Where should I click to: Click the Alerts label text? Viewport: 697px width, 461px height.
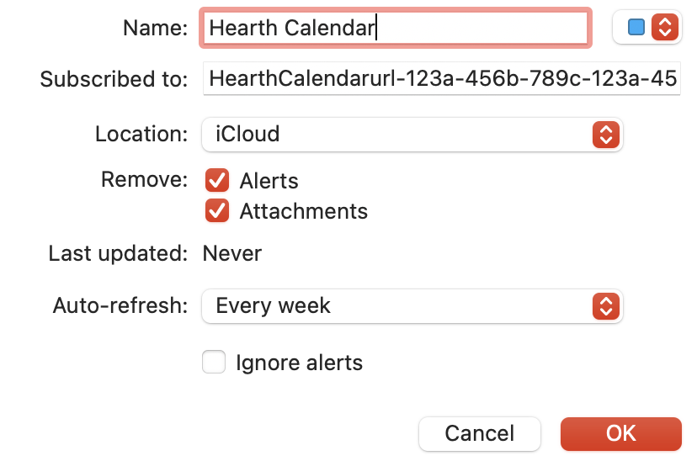pos(269,181)
